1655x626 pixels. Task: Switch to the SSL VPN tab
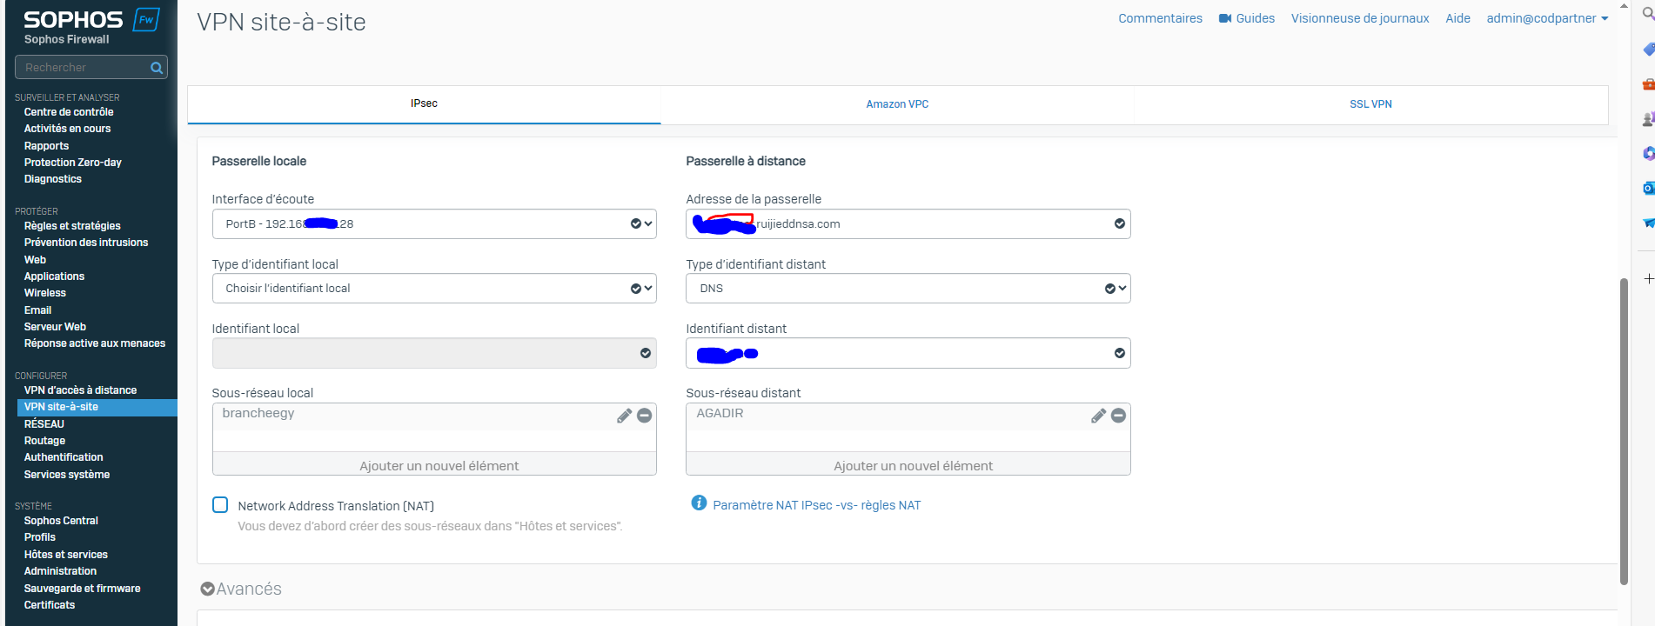point(1370,104)
